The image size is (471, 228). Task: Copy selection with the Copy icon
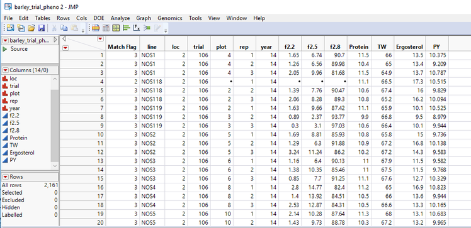point(64,28)
